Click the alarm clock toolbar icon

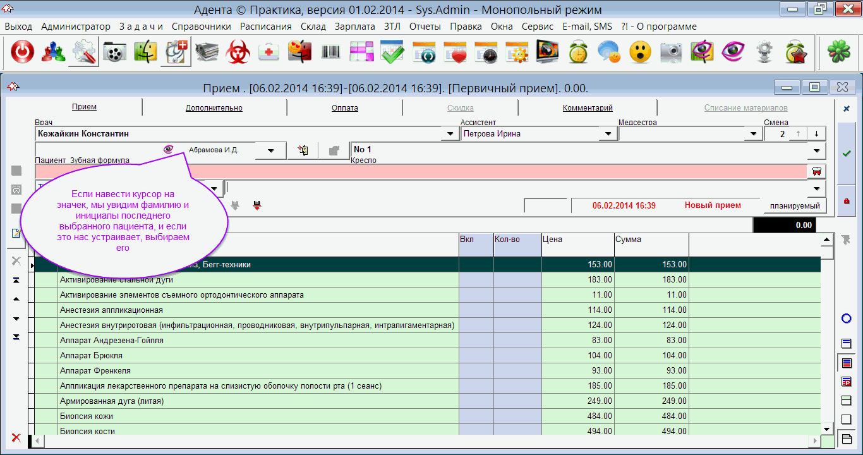click(578, 52)
